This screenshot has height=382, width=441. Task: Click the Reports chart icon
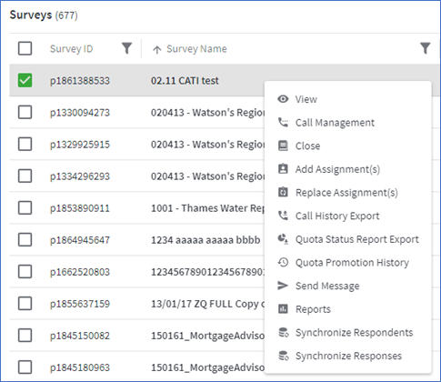pyautogui.click(x=283, y=309)
